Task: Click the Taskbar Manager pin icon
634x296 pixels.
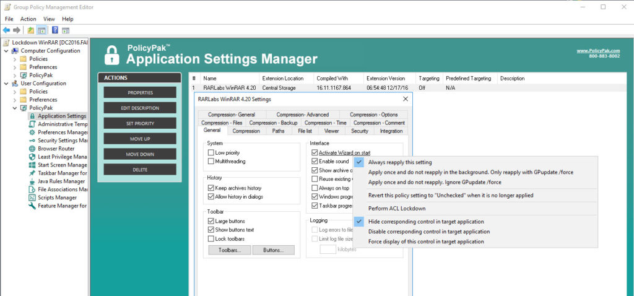Action: pyautogui.click(x=32, y=173)
